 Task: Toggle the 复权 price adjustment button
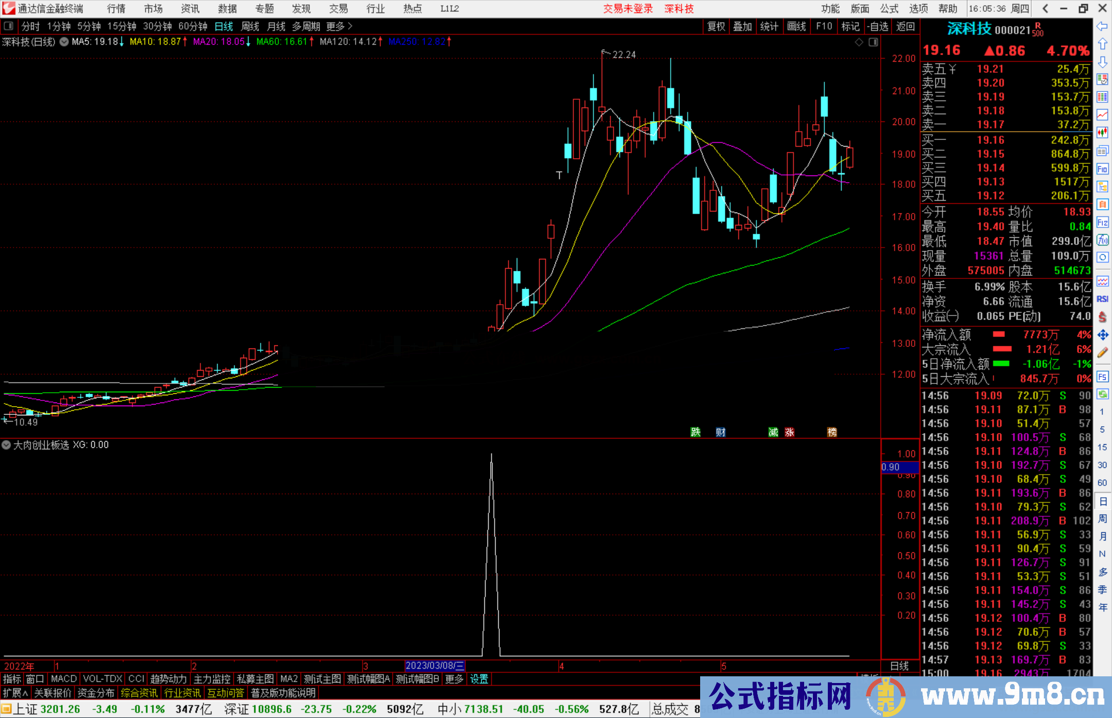[x=716, y=26]
